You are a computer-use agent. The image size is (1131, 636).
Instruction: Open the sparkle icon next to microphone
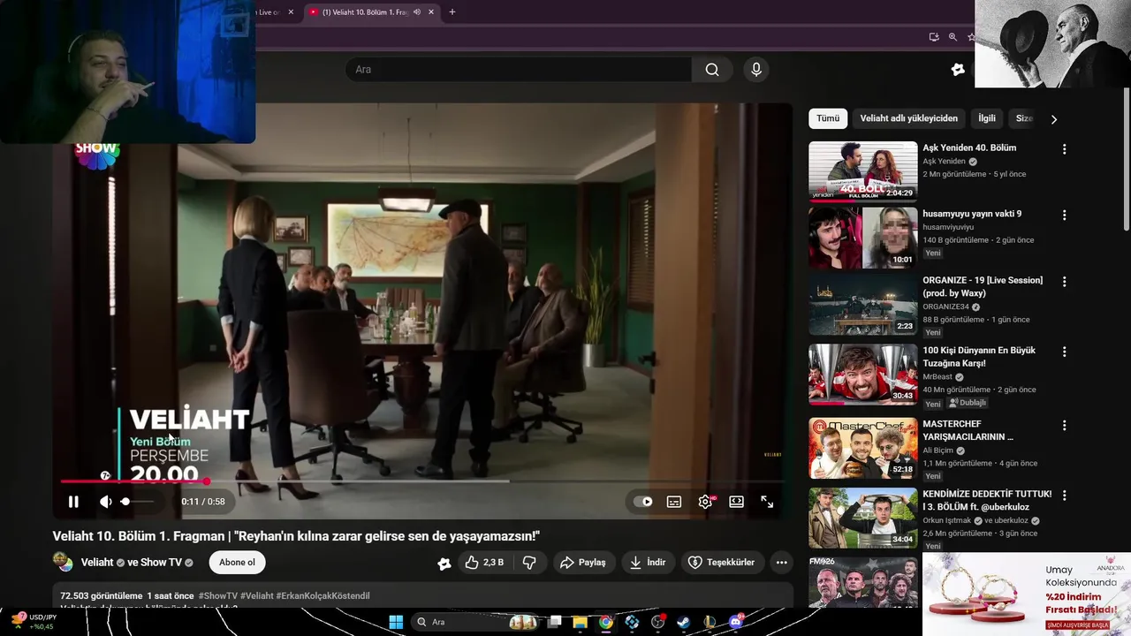click(958, 70)
